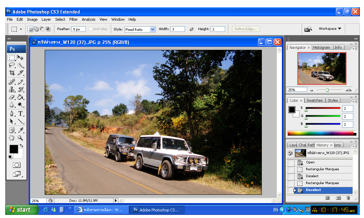Image resolution: width=364 pixels, height=218 pixels.
Task: Toggle Quick Mask mode button
Action: 17,165
